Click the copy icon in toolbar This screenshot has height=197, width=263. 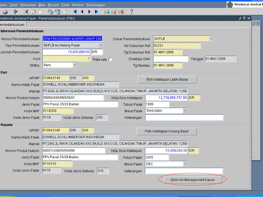33,12
